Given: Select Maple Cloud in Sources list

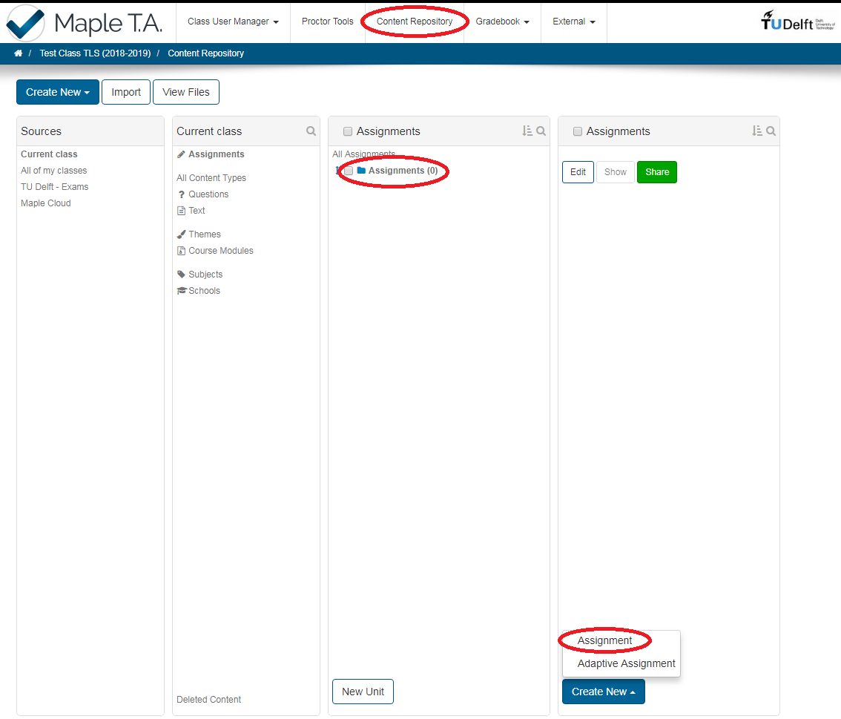Looking at the screenshot, I should (x=46, y=203).
